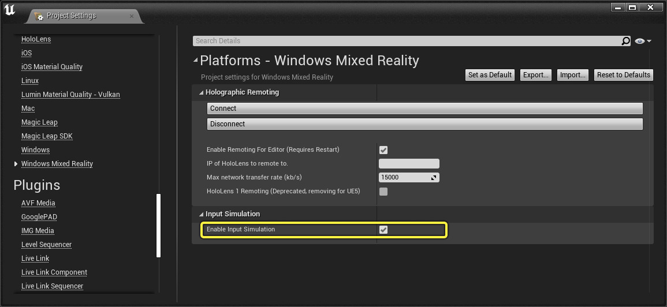Open Live Link plugin settings
The image size is (667, 307).
[35, 259]
